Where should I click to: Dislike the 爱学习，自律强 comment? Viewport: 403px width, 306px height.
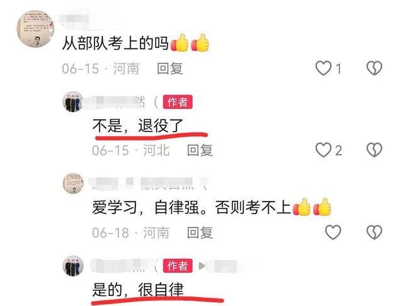click(x=374, y=232)
